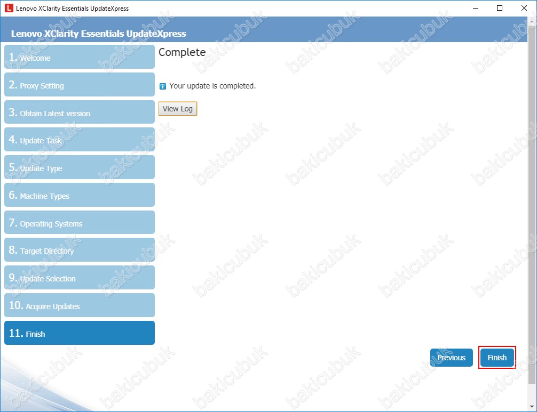Click the Finish button
The height and width of the screenshot is (412, 537).
497,357
